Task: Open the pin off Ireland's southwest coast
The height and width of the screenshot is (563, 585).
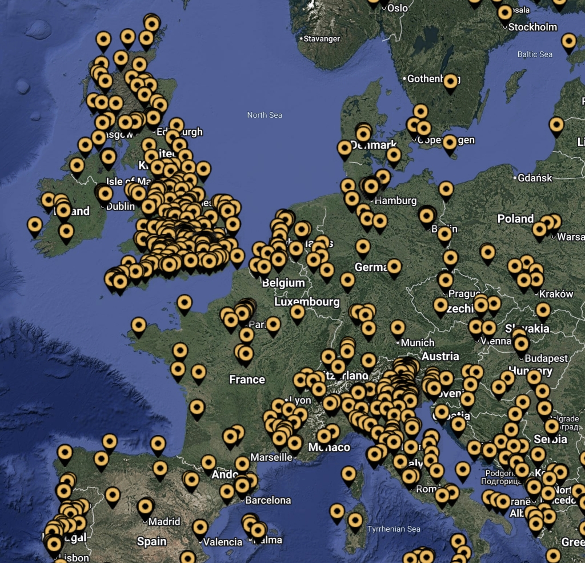Action: (x=35, y=227)
